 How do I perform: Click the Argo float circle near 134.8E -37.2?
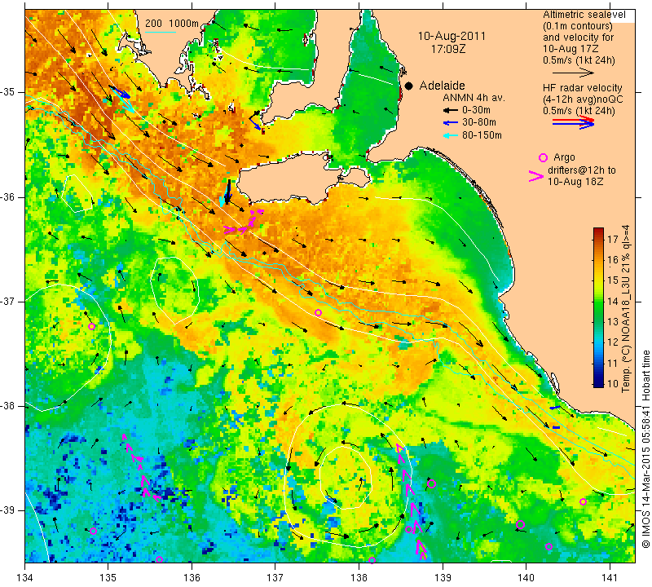coord(92,327)
